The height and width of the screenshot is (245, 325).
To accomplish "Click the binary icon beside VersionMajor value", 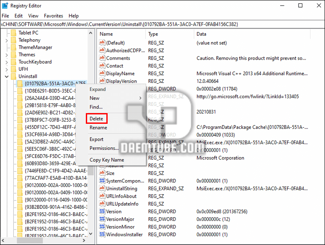I will (102, 219).
